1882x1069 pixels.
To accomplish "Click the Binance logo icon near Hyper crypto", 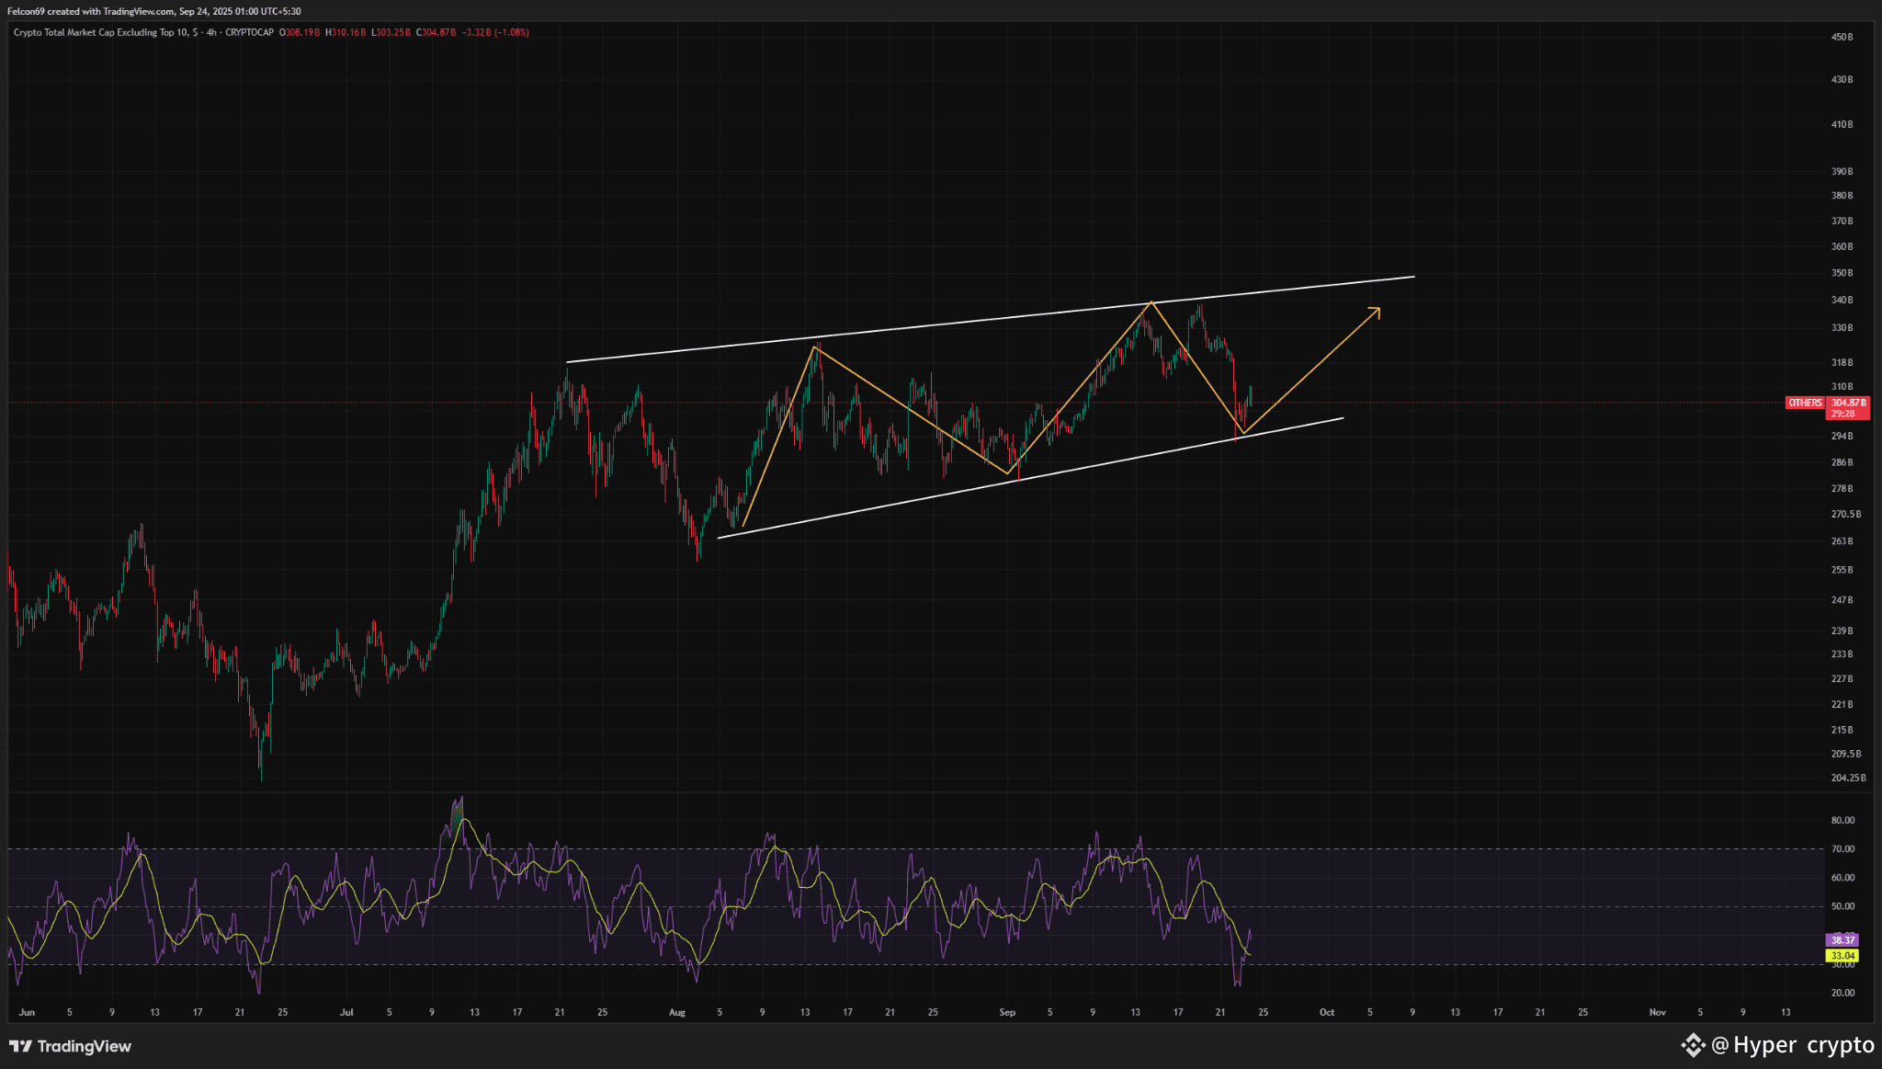I will click(1693, 1045).
